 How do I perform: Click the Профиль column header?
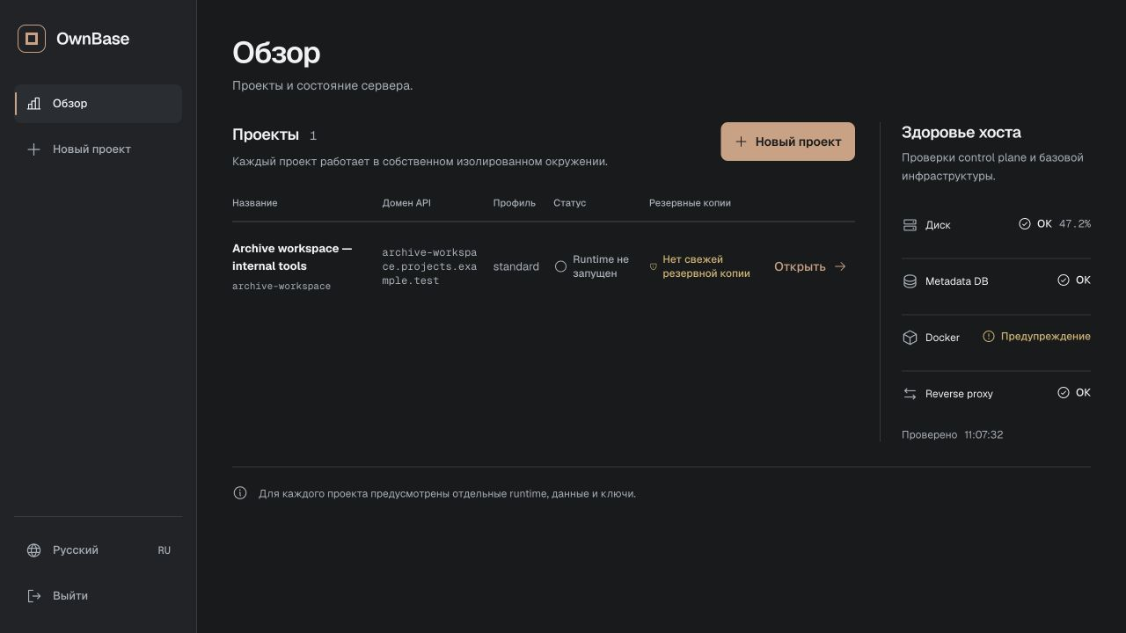(514, 203)
